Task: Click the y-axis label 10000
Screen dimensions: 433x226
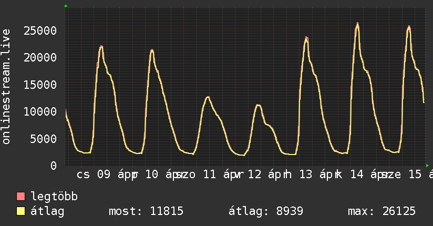Action: pyautogui.click(x=40, y=111)
